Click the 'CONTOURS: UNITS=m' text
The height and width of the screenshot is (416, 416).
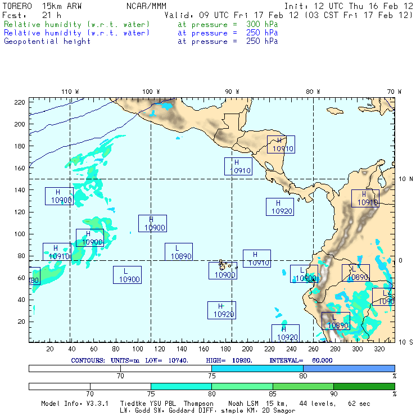[105, 360]
